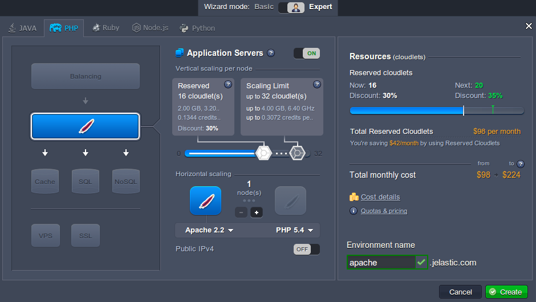Click the Application Servers cube icon
This screenshot has height=302, width=536.
(180, 53)
